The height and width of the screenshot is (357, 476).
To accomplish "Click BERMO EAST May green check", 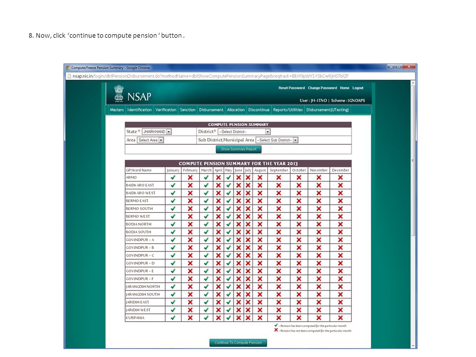I will 229,201.
